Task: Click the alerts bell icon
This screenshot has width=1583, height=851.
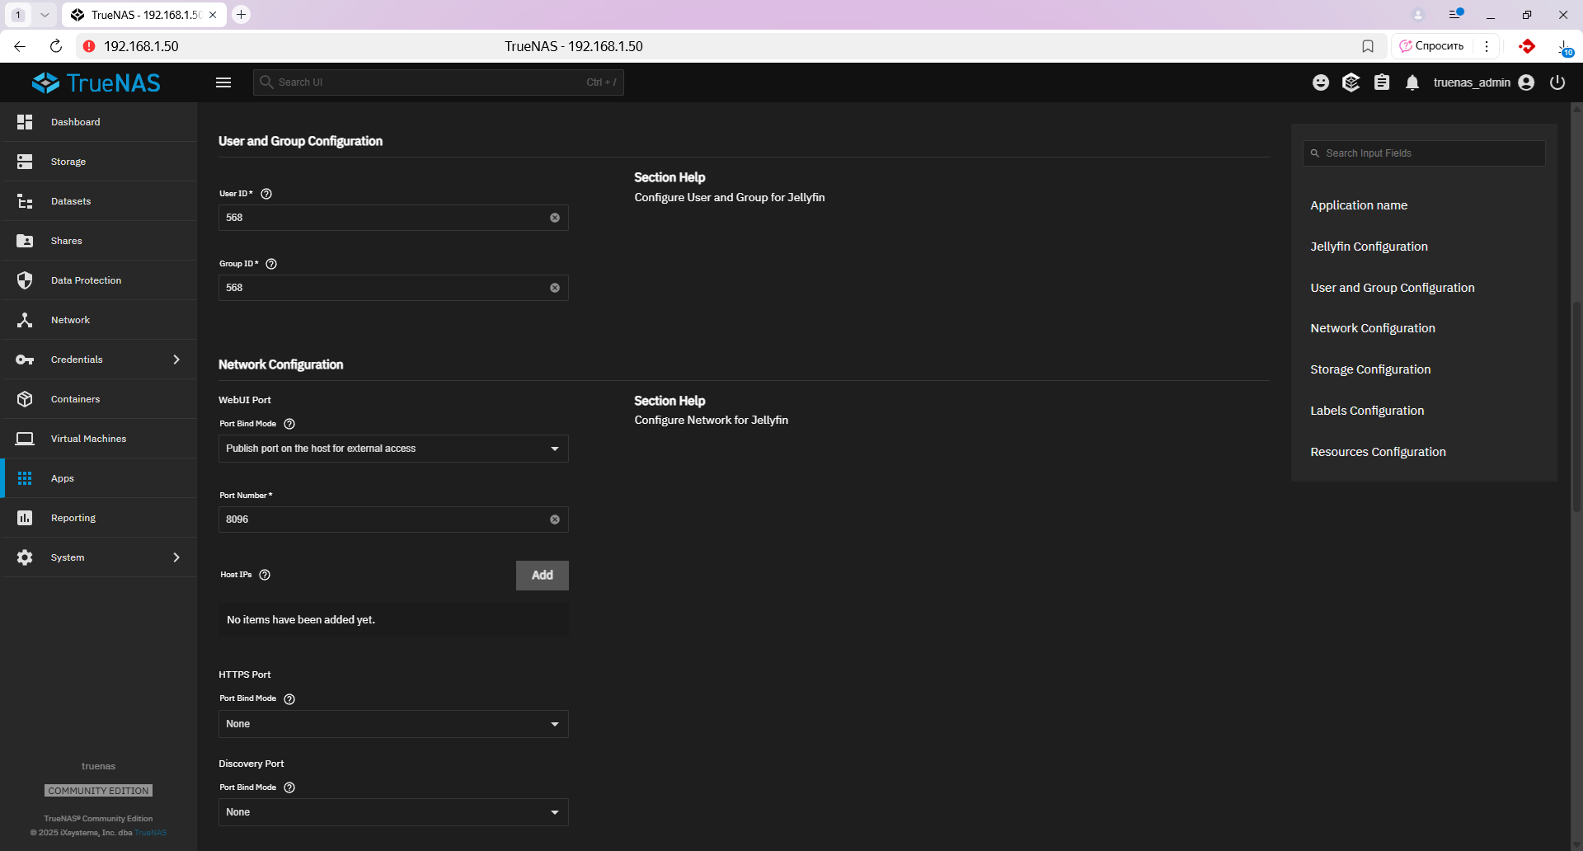Action: click(1412, 82)
